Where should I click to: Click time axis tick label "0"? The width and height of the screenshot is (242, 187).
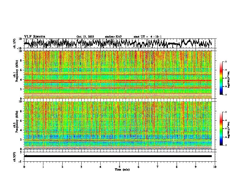coord(24,167)
